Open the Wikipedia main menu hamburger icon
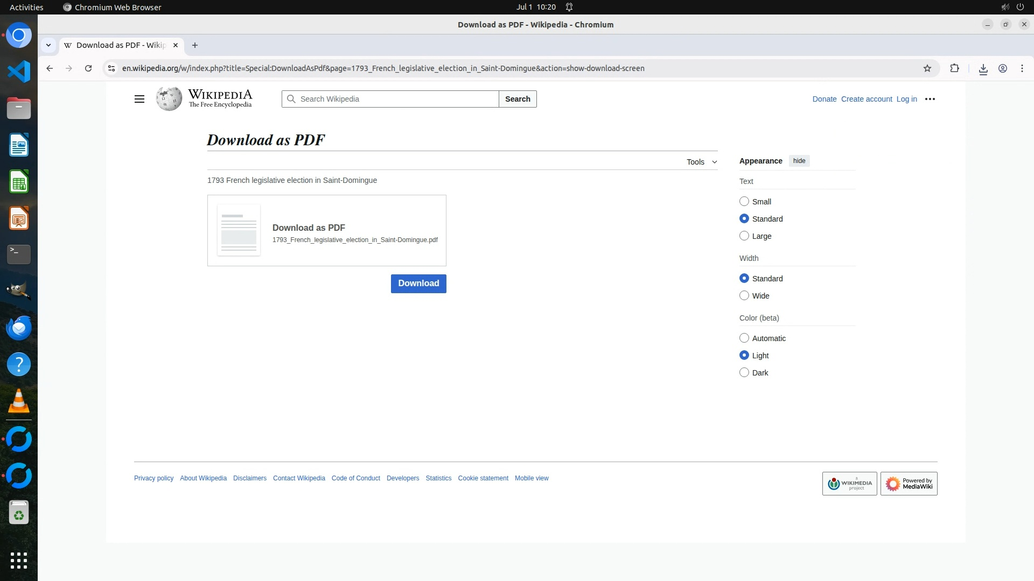 pos(139,99)
